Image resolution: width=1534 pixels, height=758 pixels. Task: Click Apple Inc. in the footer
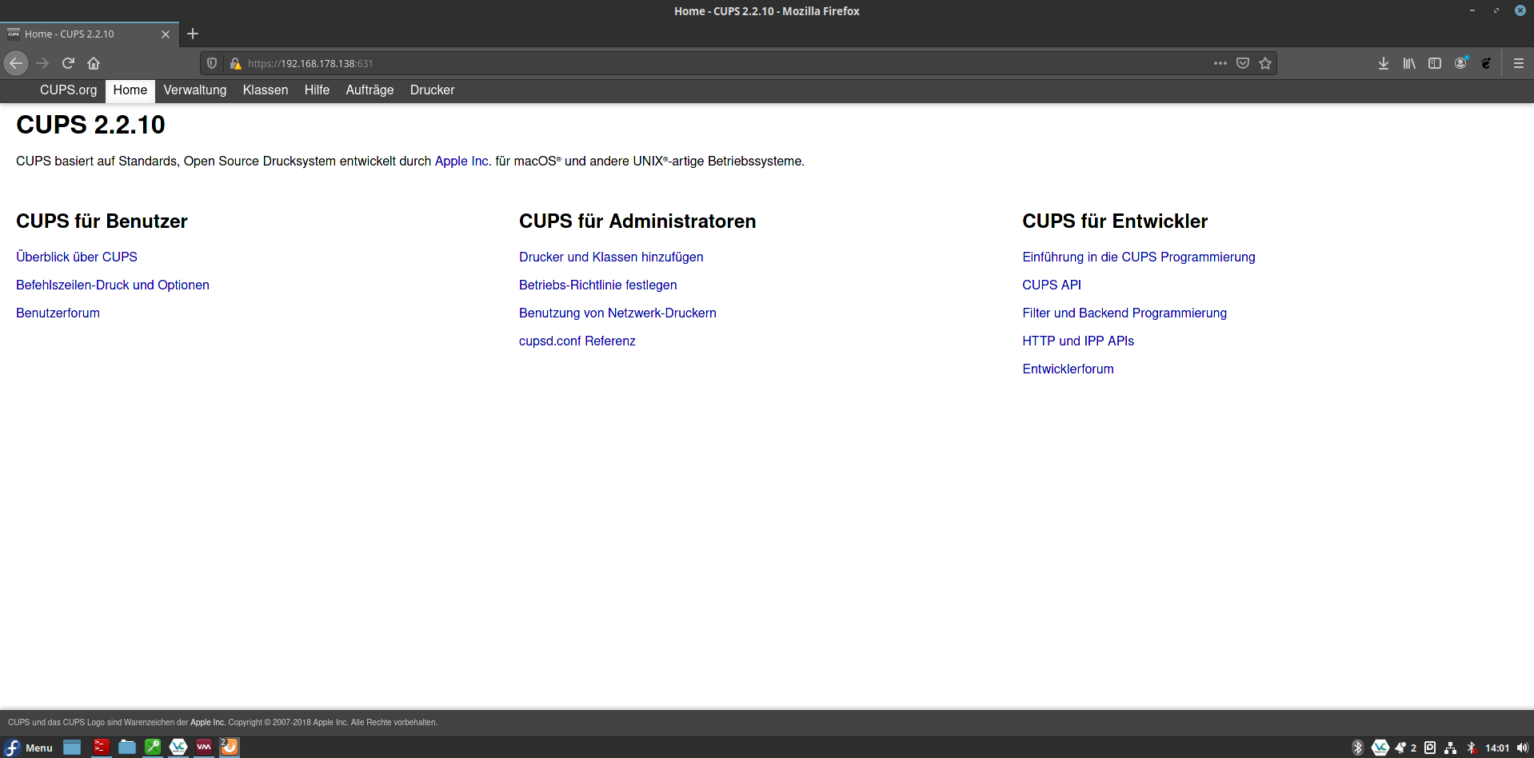point(208,722)
